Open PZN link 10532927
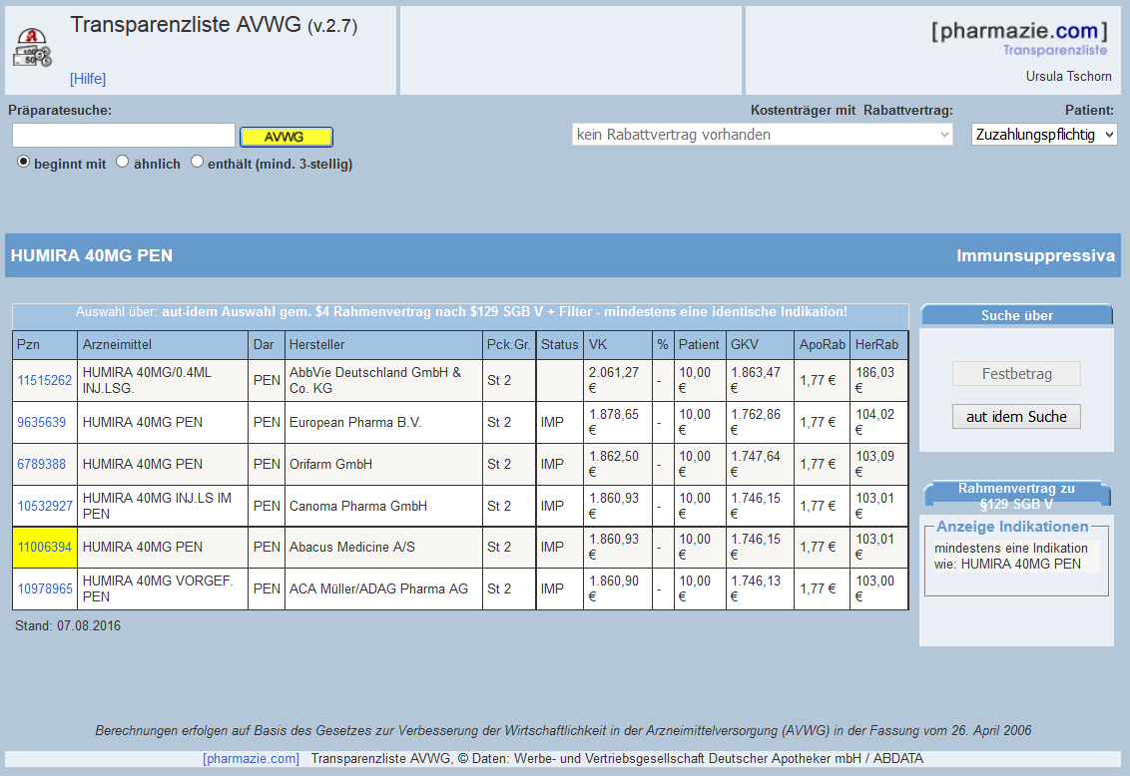The image size is (1130, 776). tap(45, 506)
